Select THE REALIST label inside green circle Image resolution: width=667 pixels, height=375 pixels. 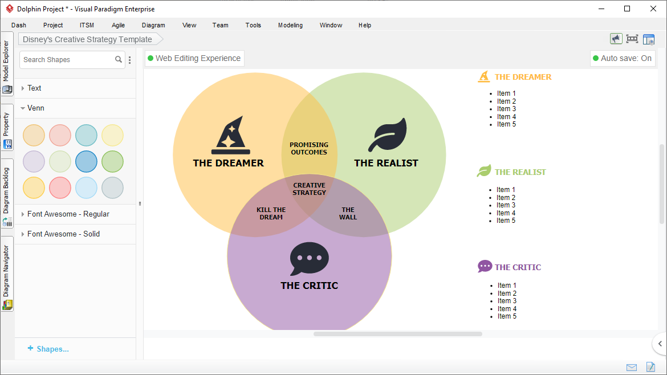point(387,163)
